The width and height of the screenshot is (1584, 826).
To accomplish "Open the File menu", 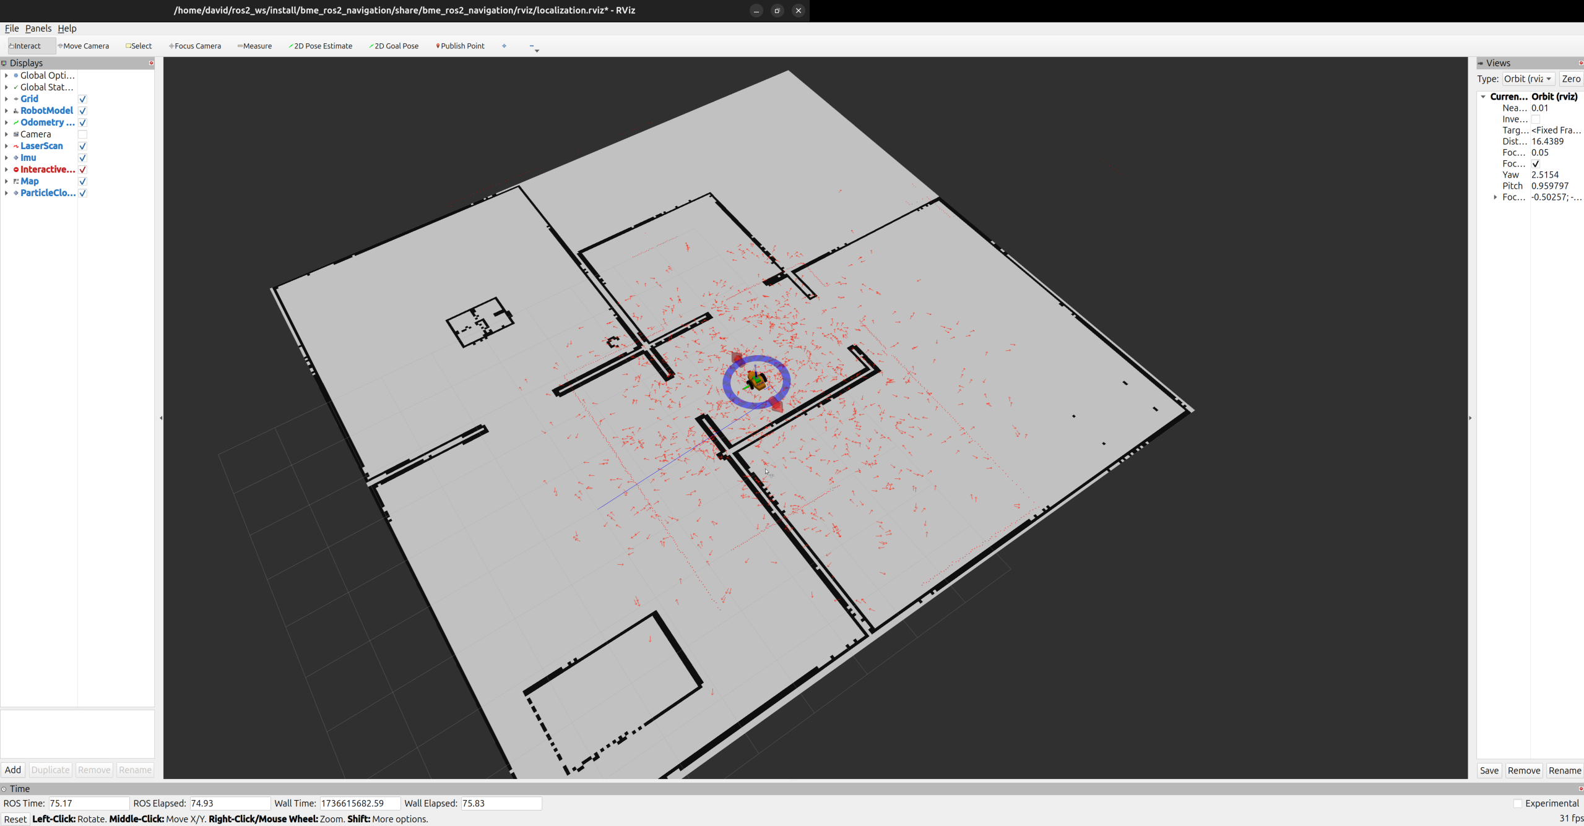I will (x=12, y=28).
